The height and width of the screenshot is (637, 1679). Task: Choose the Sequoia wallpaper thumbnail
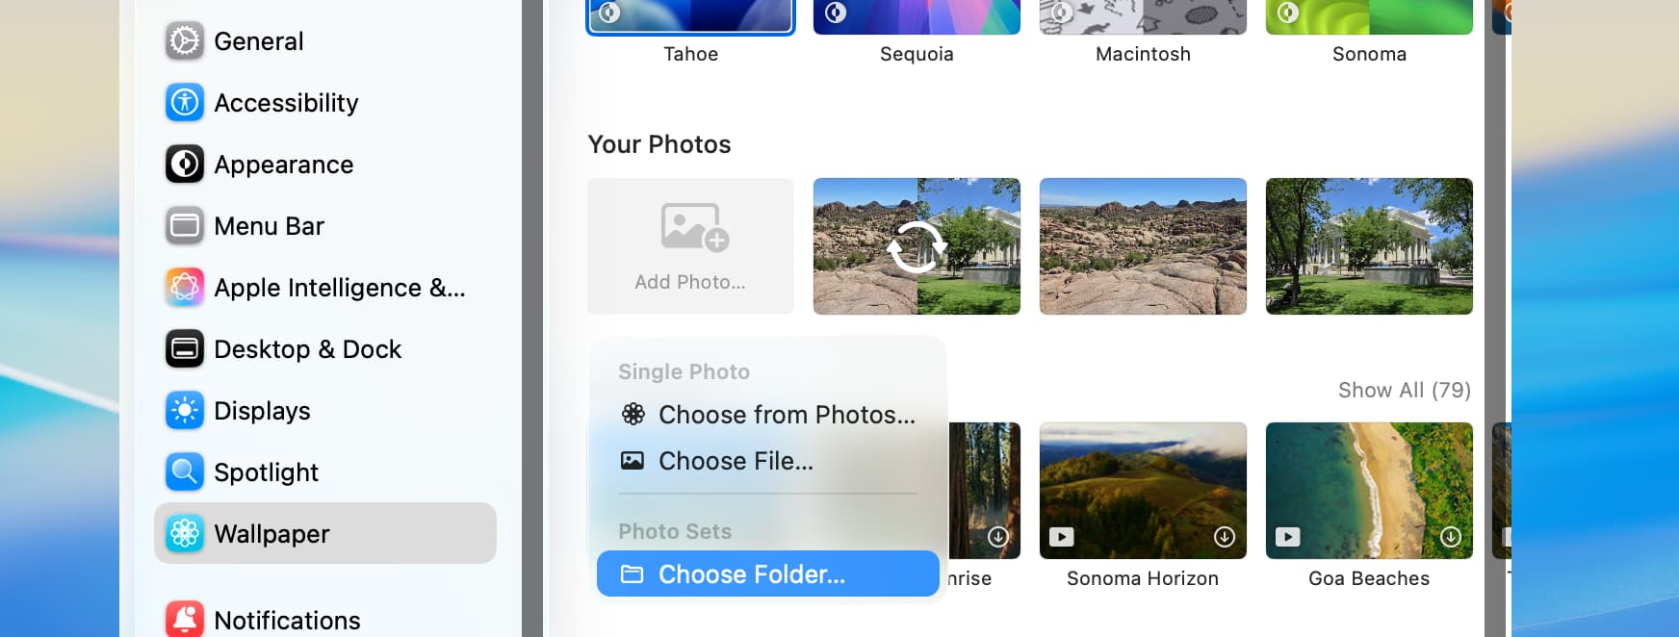pos(917,17)
